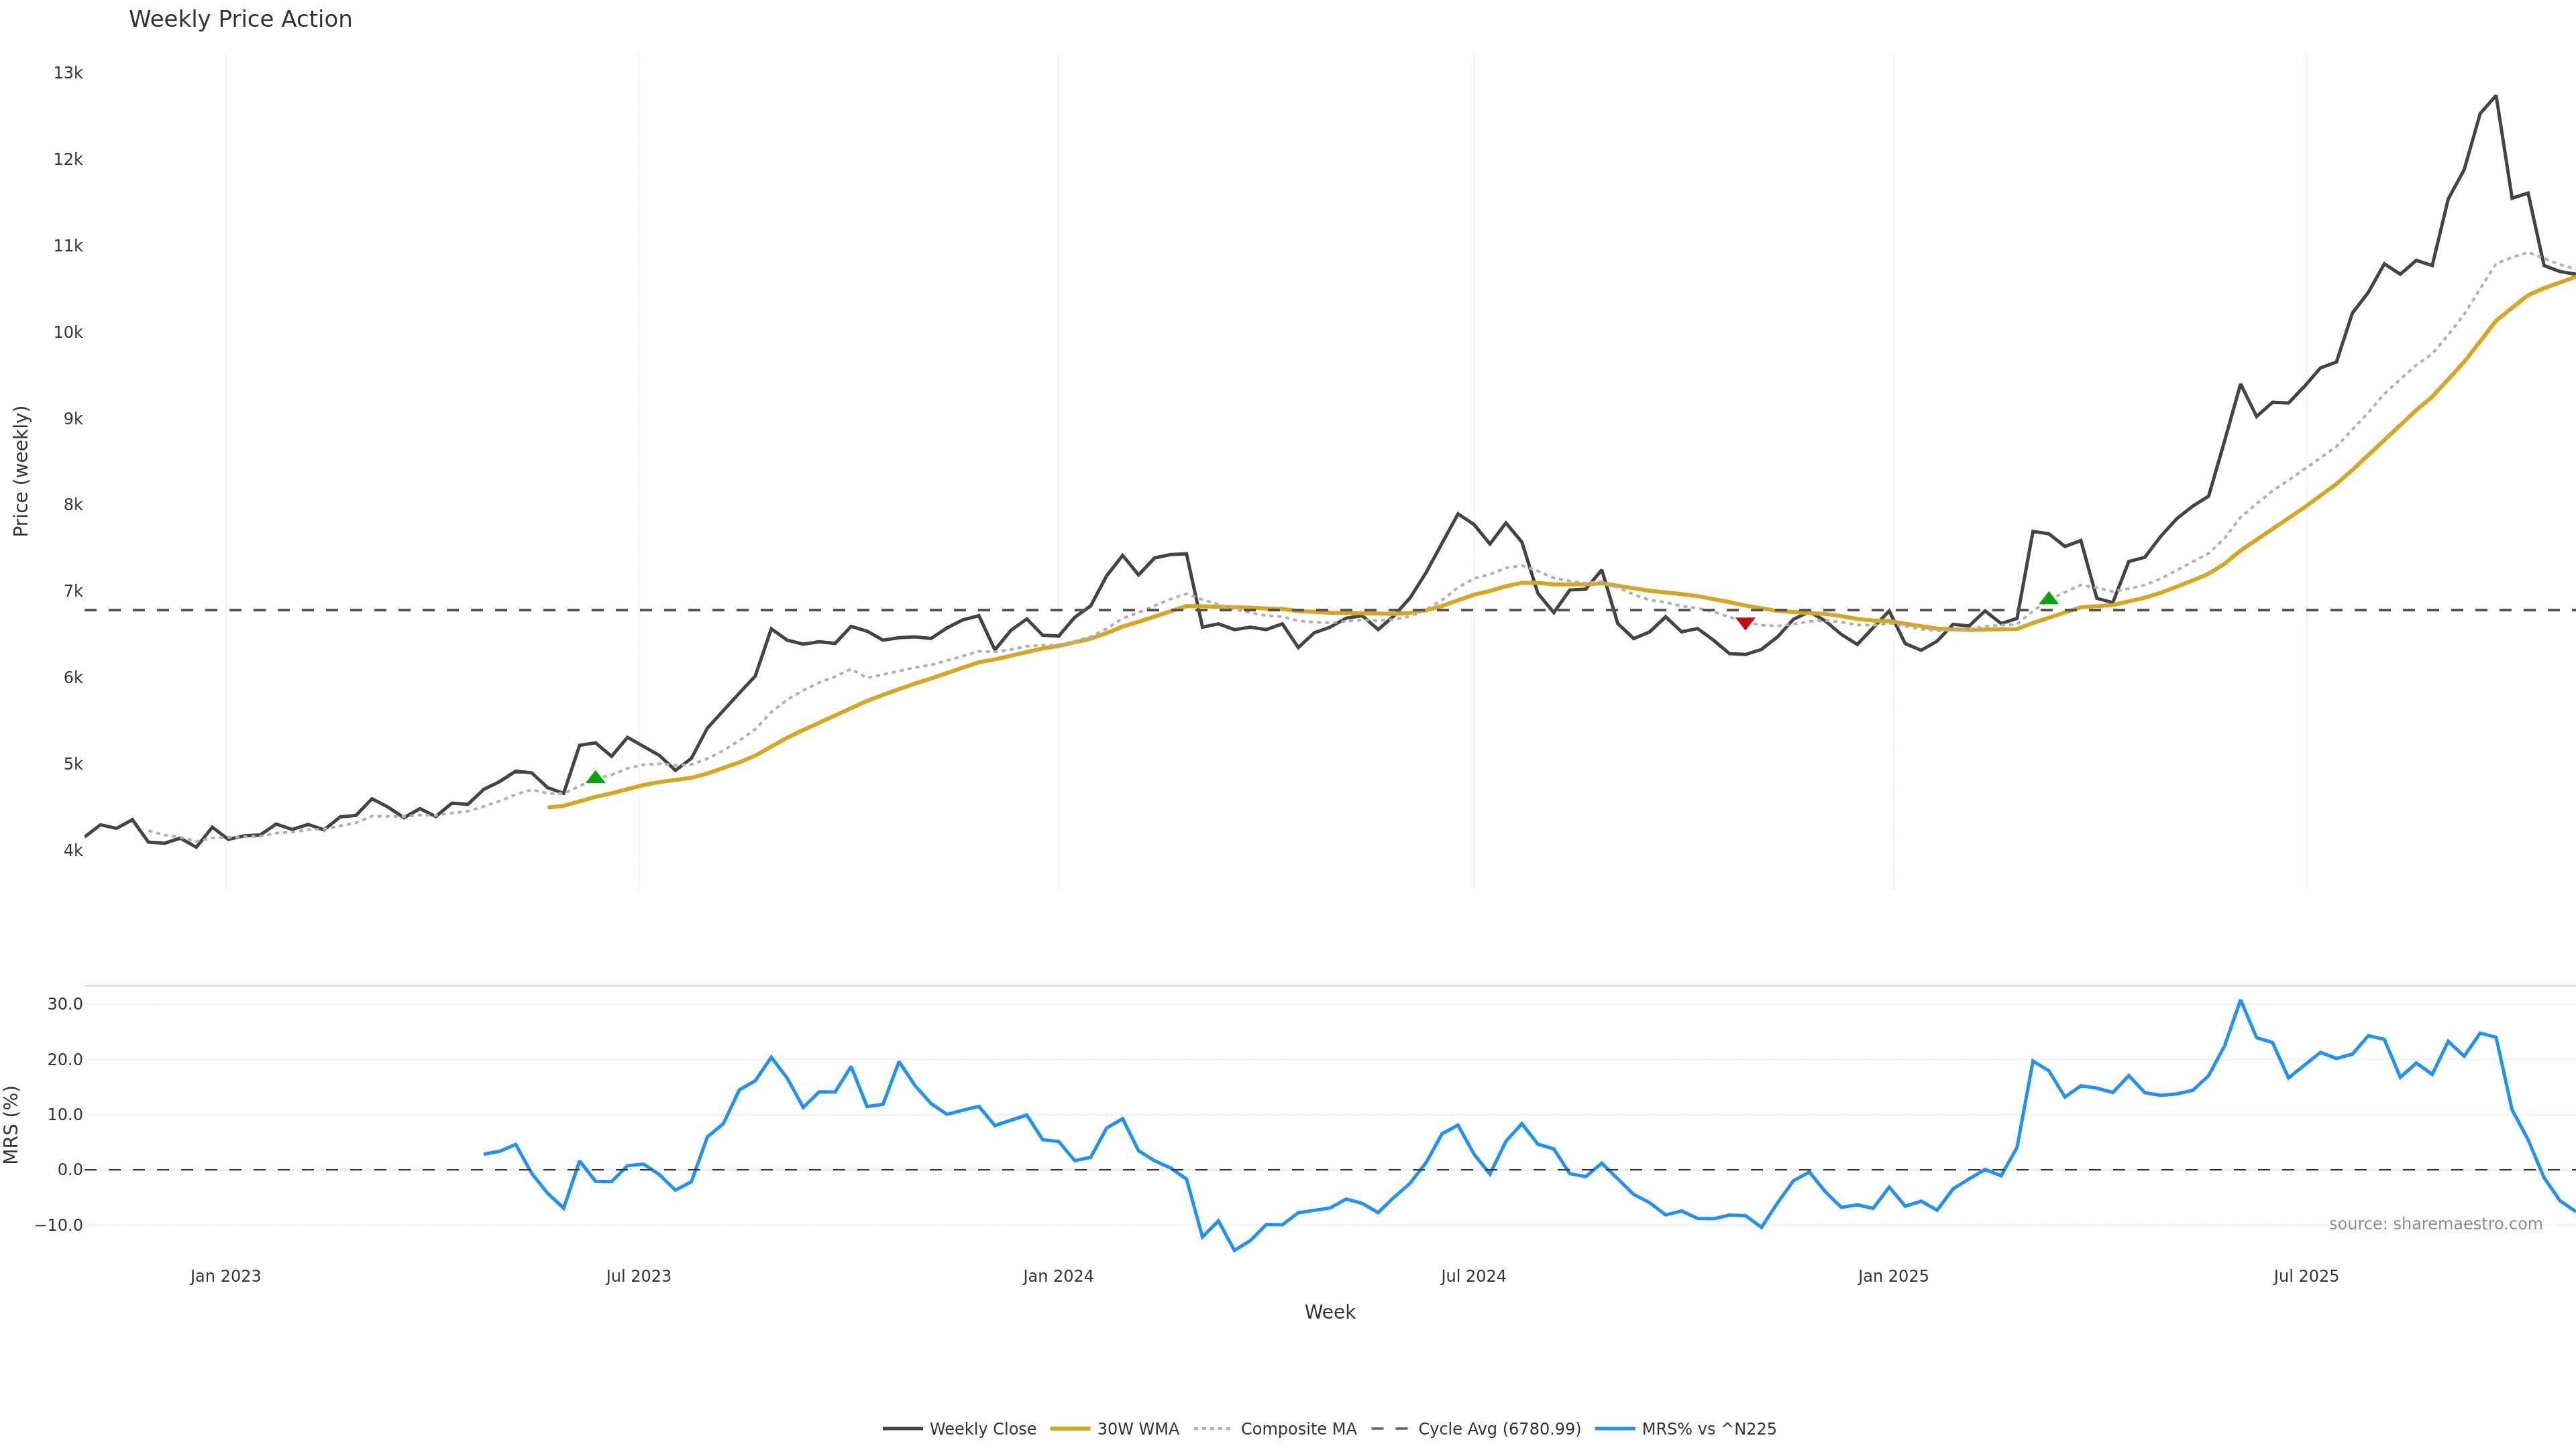
Task: Click the Jul 2023 x-axis date label
Action: pyautogui.click(x=638, y=1276)
